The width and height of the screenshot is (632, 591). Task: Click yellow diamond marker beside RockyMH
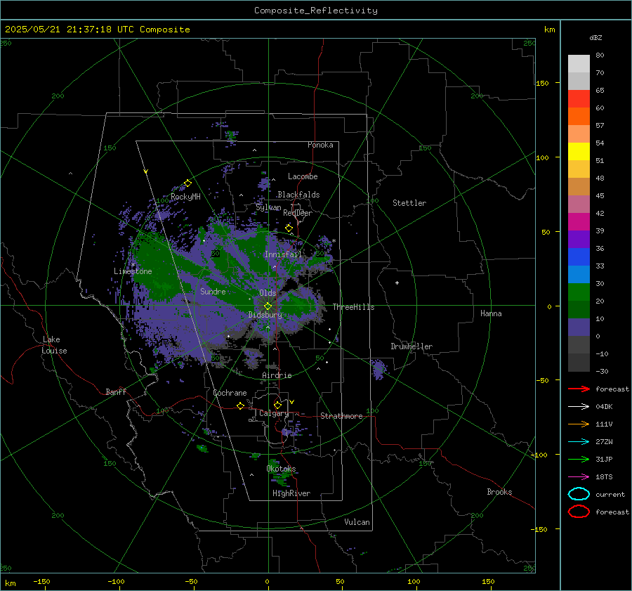187,183
